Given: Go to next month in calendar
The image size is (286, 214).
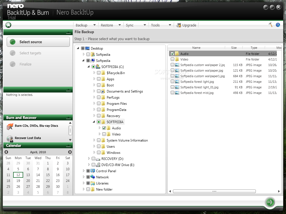Looking at the screenshot, I should pyautogui.click(x=70, y=152).
